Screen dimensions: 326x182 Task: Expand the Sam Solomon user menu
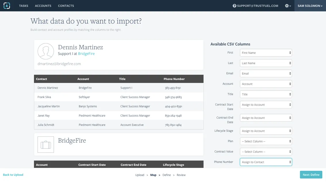pyautogui.click(x=310, y=5)
